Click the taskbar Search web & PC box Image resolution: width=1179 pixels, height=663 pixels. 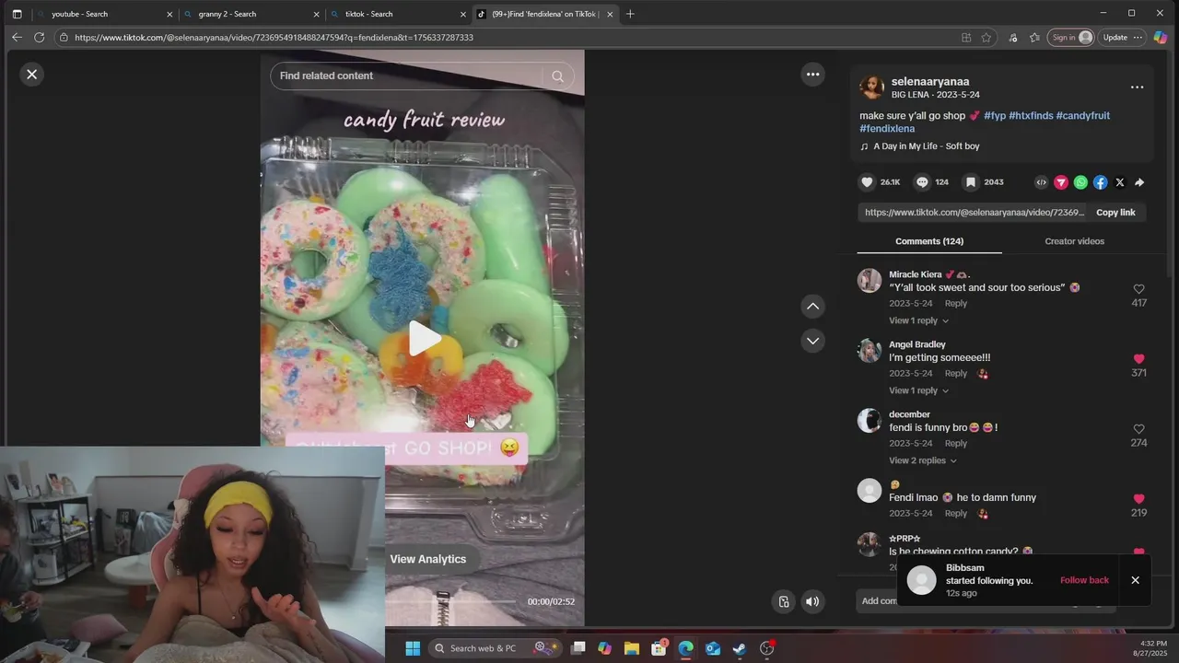click(x=495, y=648)
